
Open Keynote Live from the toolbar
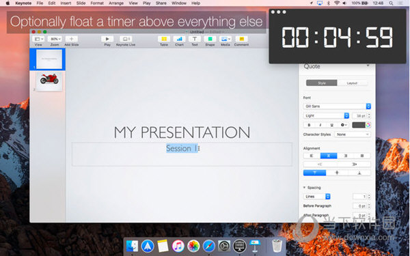click(126, 39)
